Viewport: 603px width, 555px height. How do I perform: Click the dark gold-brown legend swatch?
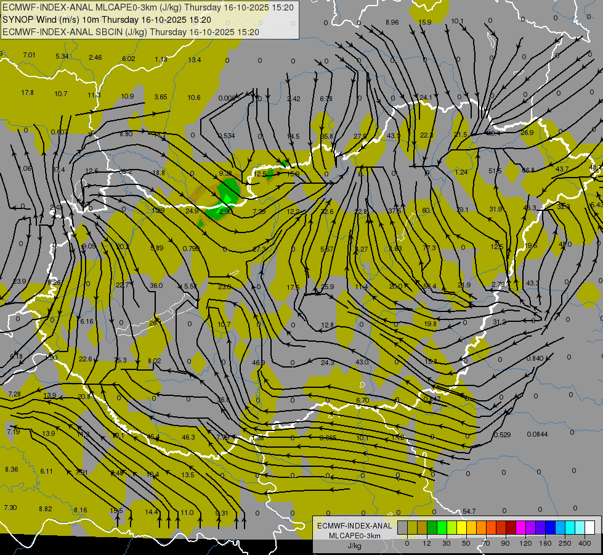pyautogui.click(x=423, y=528)
